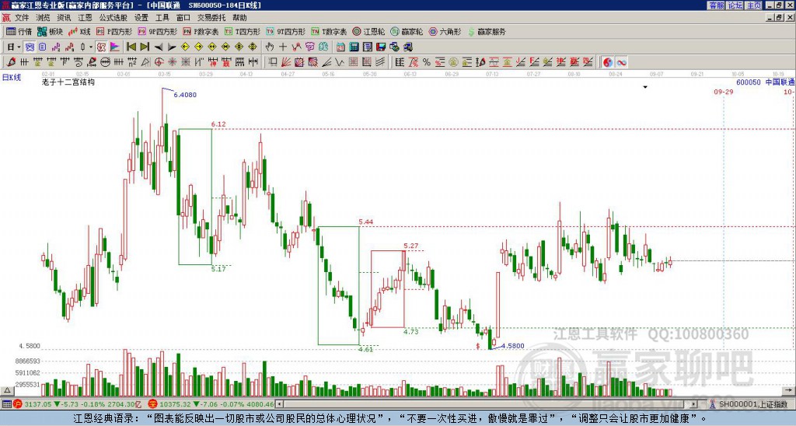Screen dimensions: 796x426
Task: Go to 主页 home page
Action: 753,5
